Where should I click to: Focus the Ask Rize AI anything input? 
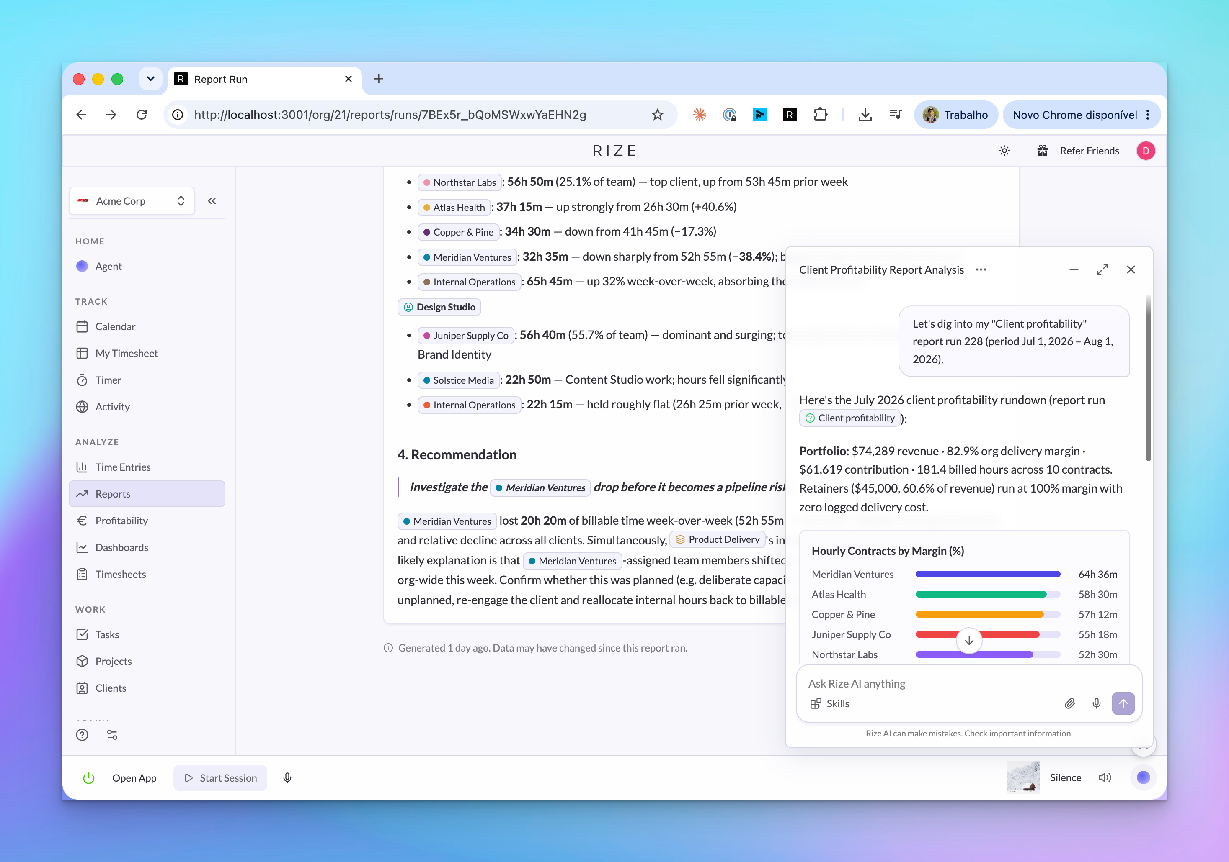pyautogui.click(x=969, y=684)
